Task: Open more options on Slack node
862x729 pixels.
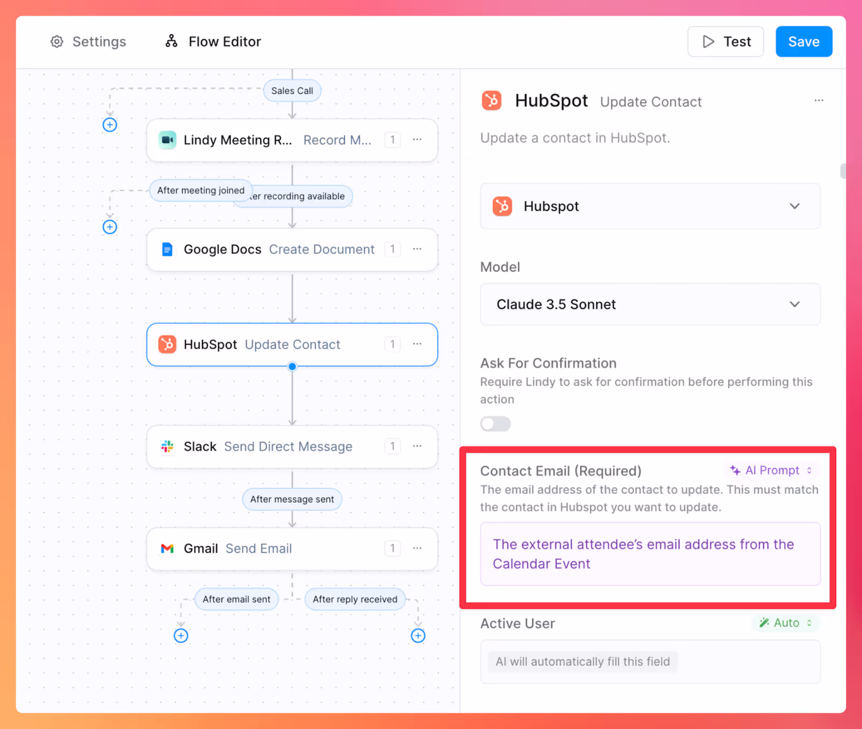Action: 417,446
